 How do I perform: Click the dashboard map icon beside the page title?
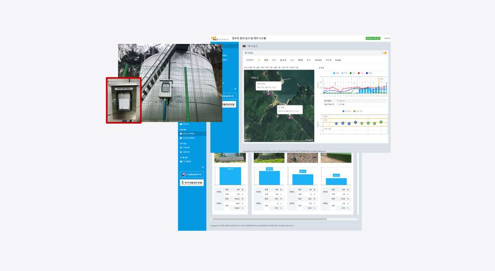pyautogui.click(x=244, y=46)
